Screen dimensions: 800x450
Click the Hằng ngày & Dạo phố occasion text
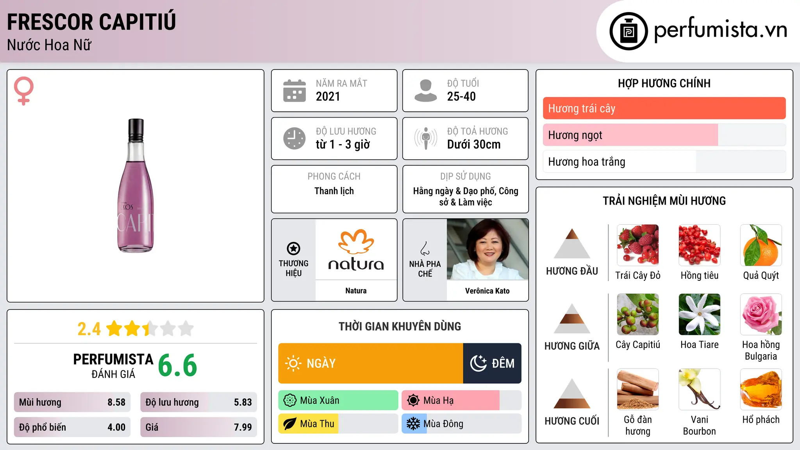coord(466,196)
